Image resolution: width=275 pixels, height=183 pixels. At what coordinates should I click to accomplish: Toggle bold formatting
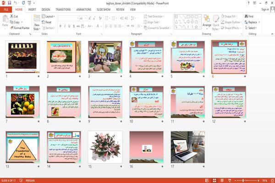[60, 26]
